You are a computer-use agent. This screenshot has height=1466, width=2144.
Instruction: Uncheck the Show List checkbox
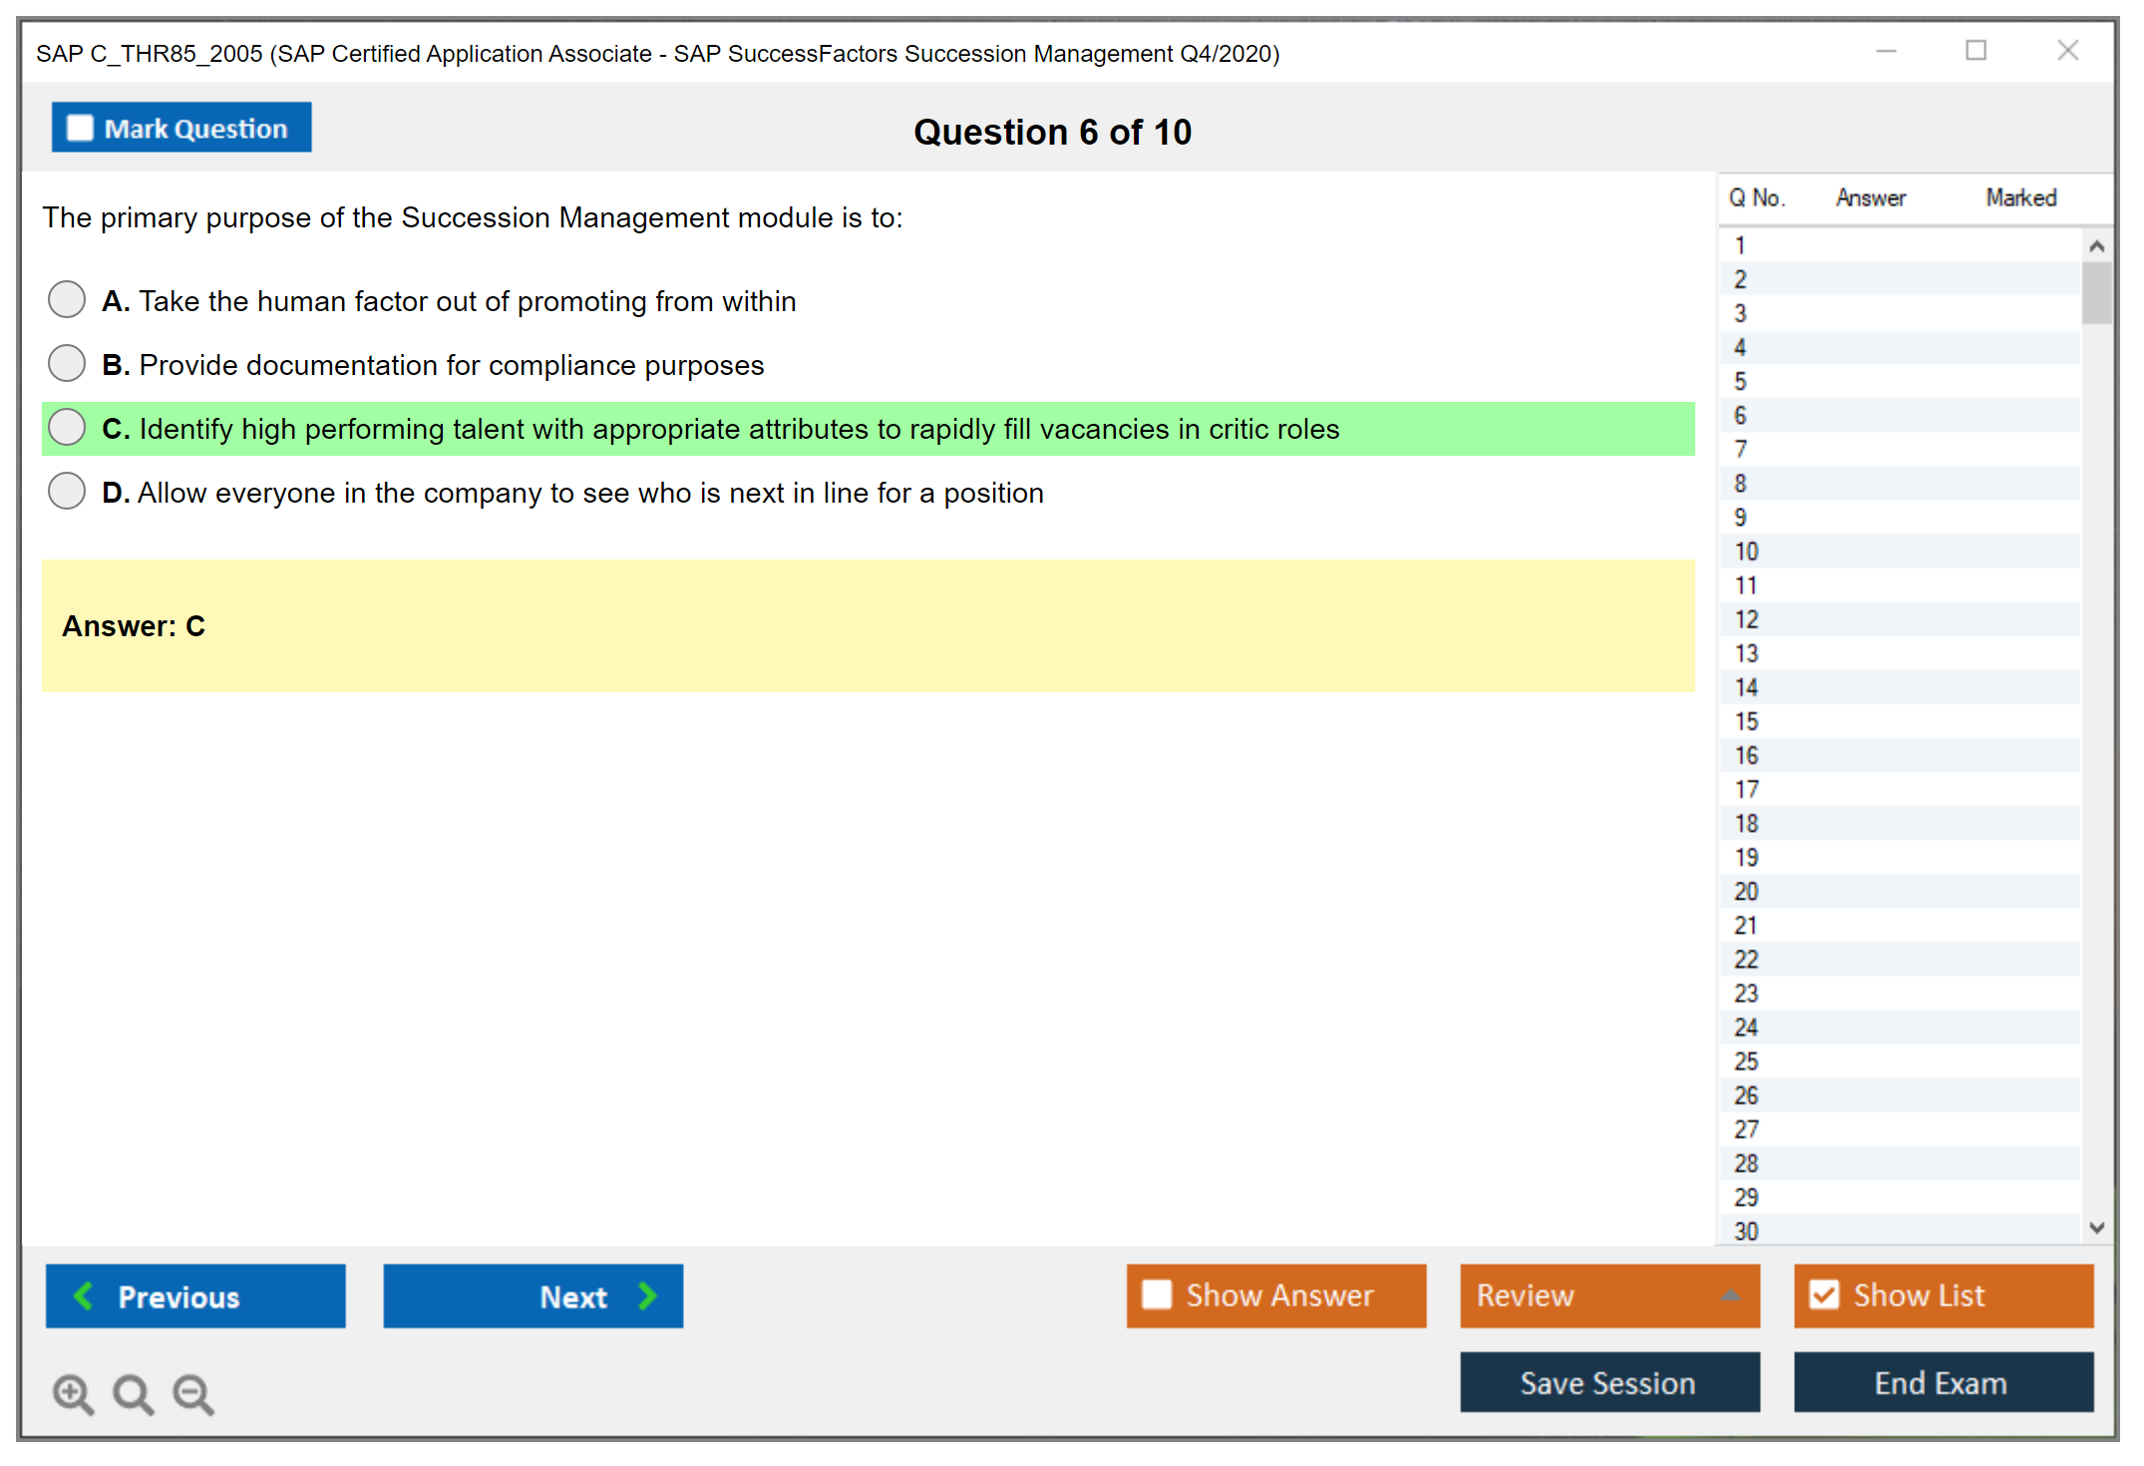click(x=1824, y=1294)
